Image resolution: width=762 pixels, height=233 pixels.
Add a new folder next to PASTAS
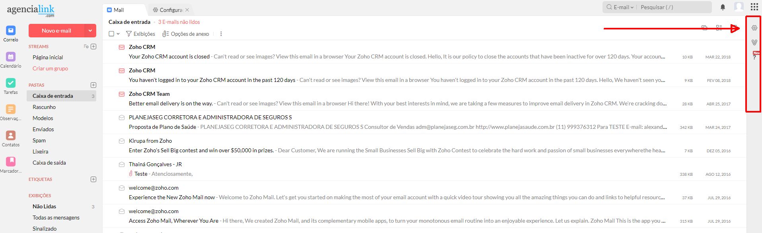pyautogui.click(x=93, y=85)
